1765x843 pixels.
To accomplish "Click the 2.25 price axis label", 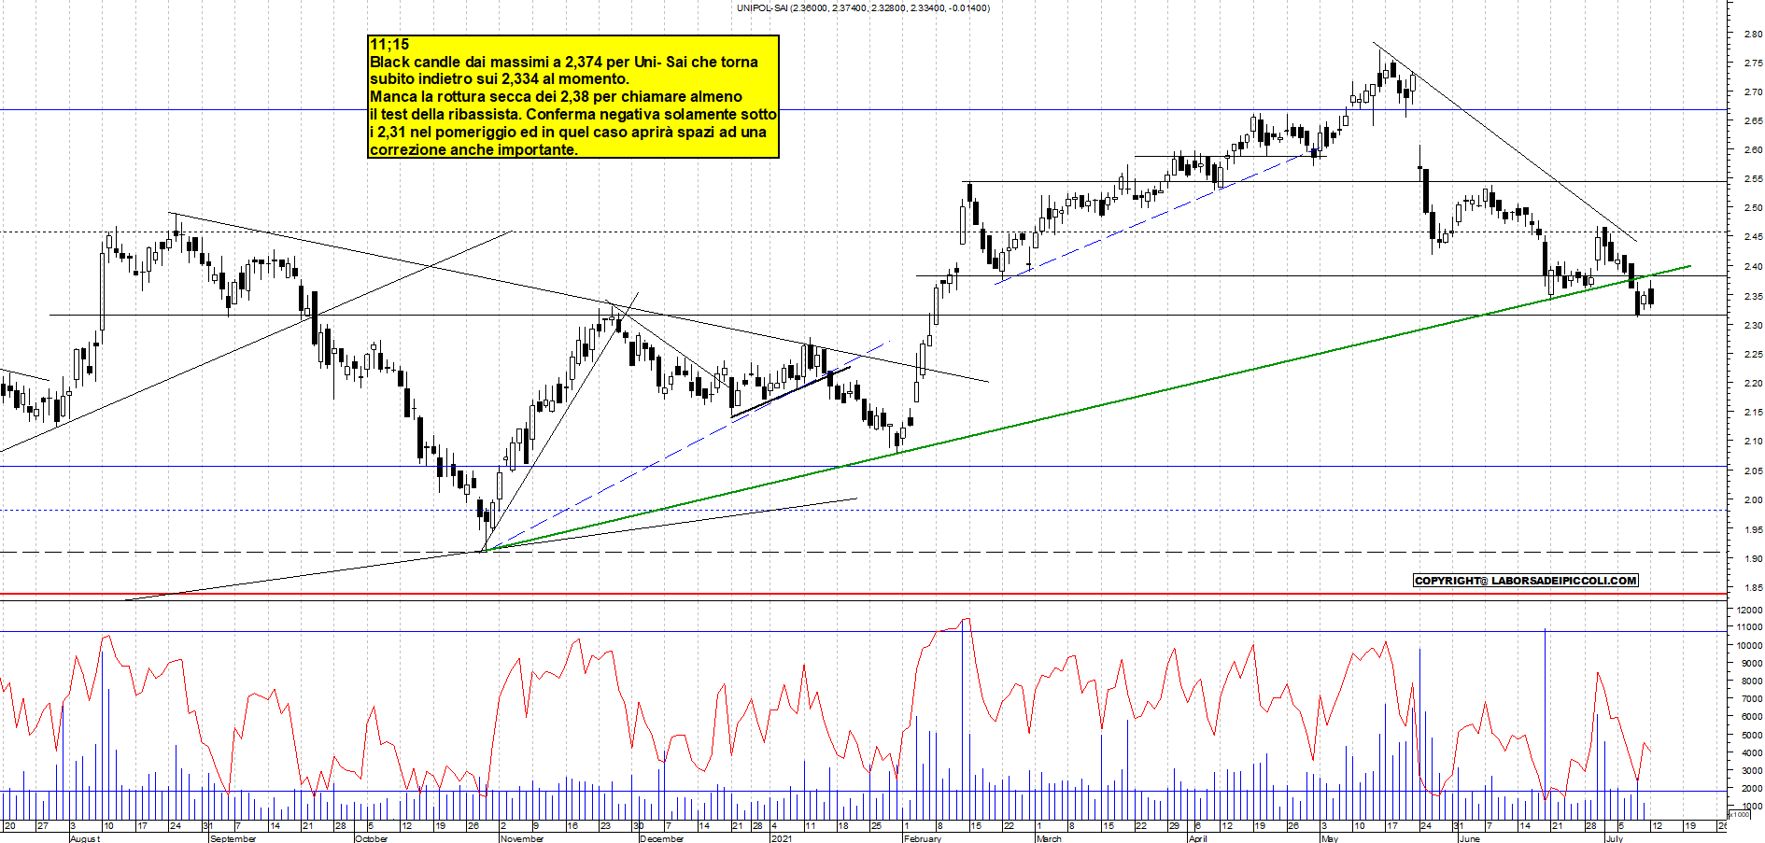I will [x=1752, y=355].
